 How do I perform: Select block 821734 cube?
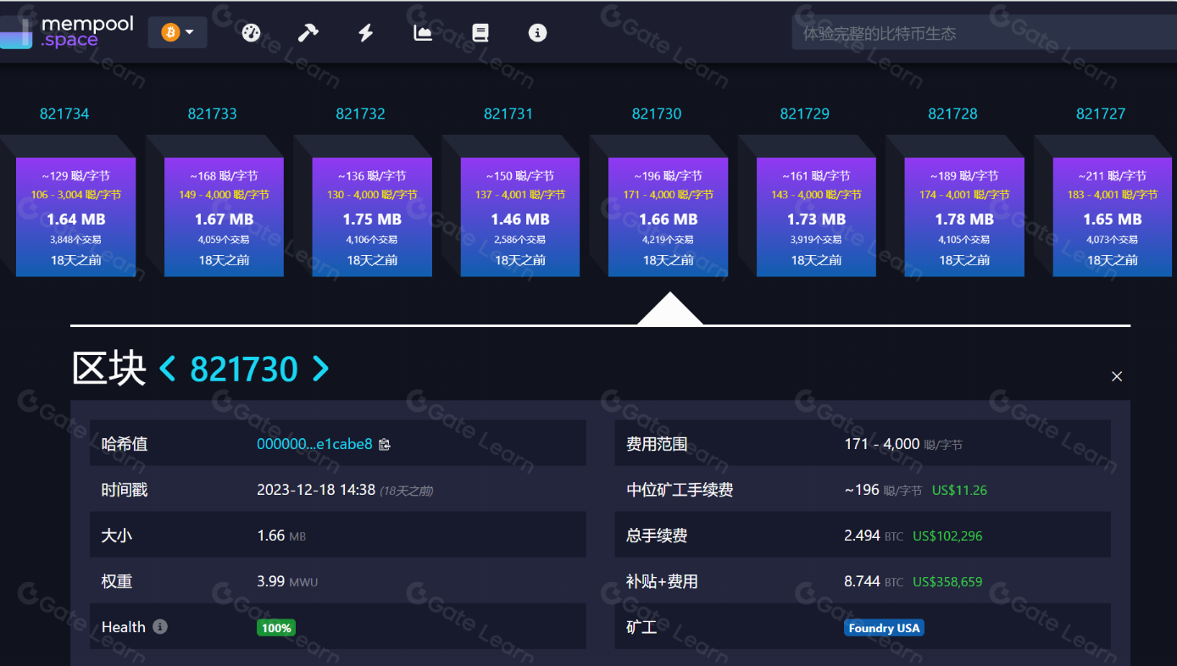[75, 217]
